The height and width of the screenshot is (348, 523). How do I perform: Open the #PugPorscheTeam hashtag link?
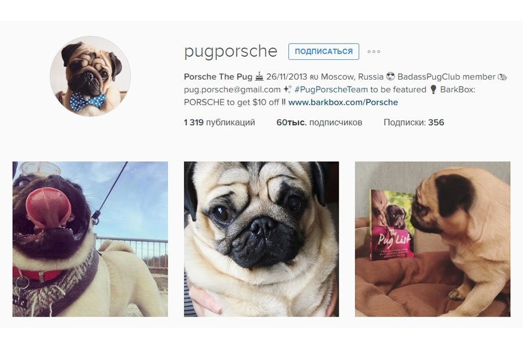click(x=331, y=89)
